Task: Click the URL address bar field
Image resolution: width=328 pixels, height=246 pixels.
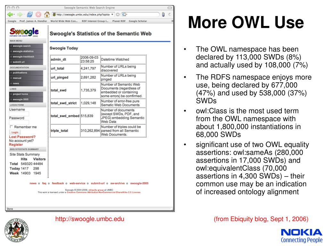Action: [x=83, y=14]
